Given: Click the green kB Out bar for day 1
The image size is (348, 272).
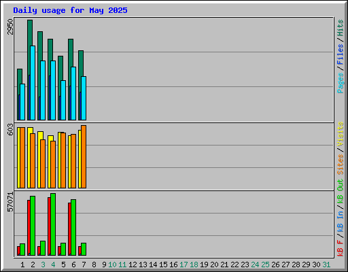Looking at the screenshot, I should (x=22, y=250).
